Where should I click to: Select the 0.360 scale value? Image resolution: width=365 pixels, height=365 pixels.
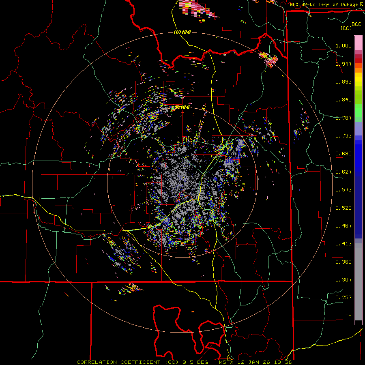[344, 262]
